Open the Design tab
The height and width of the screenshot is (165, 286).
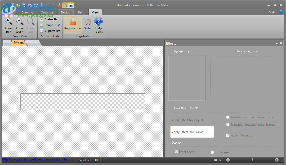click(65, 12)
